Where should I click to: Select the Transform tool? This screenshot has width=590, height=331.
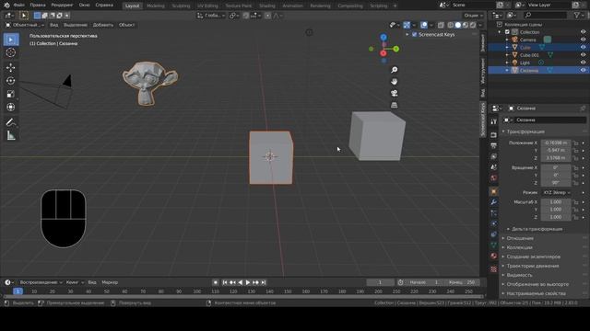coord(11,107)
